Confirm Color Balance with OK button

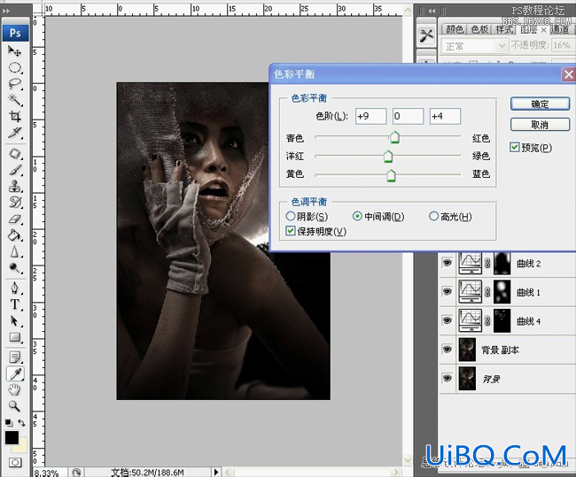coord(540,104)
